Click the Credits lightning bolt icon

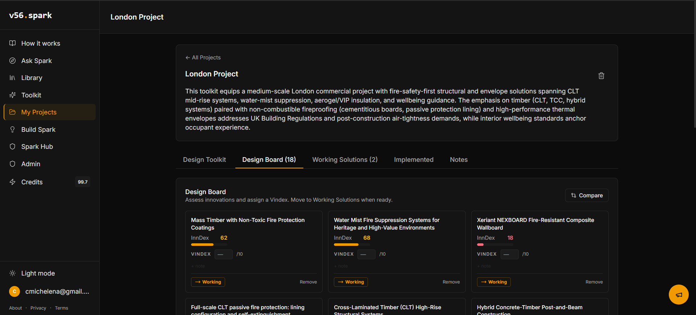pos(12,182)
